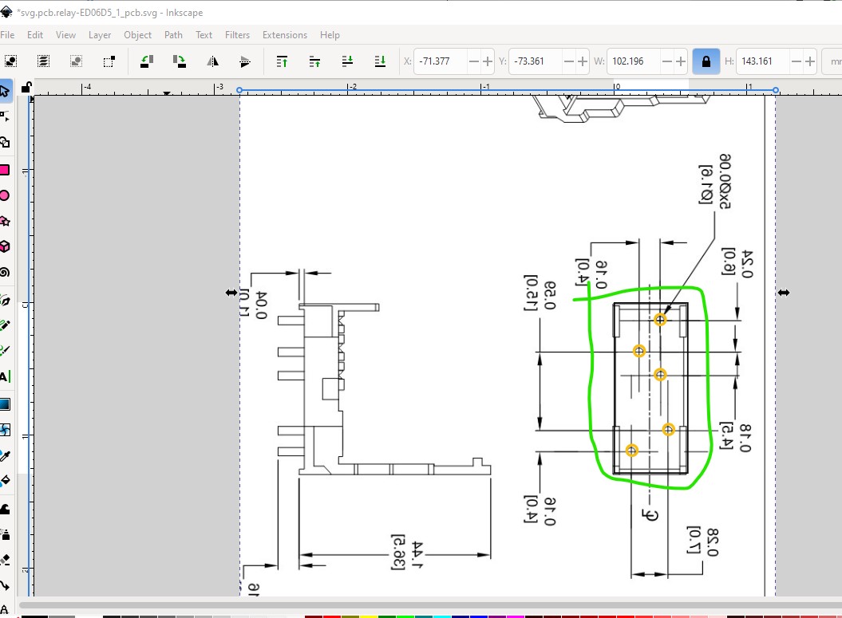The height and width of the screenshot is (618, 842).
Task: Pick the Star/Polygon tool
Action: 5,221
